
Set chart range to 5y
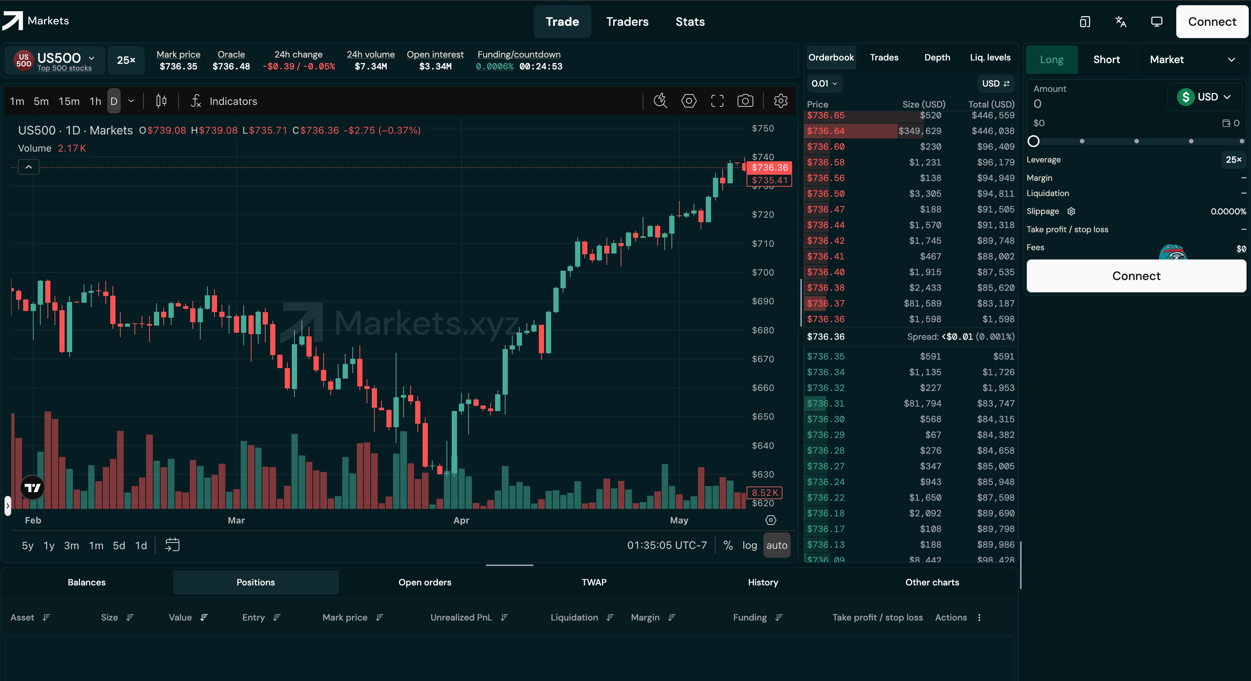(x=28, y=545)
